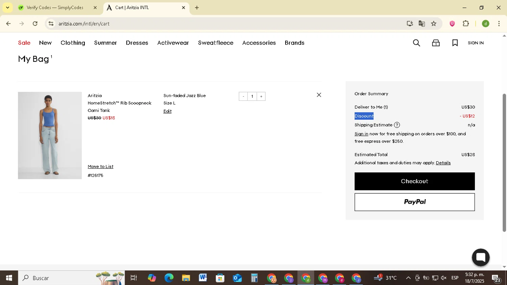The width and height of the screenshot is (507, 285).
Task: Open the shopping bag icon in header
Action: click(436, 43)
